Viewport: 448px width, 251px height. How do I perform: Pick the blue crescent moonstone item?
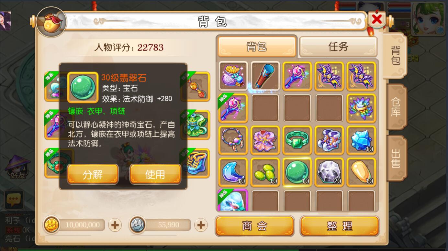pyautogui.click(x=233, y=172)
